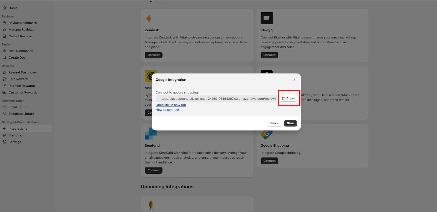Click the Klaviyo logo on its card
This screenshot has height=212, width=437.
coord(267,18)
